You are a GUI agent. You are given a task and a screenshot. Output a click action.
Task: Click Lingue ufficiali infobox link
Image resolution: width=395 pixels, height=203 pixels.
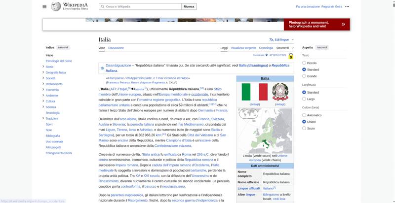pyautogui.click(x=249, y=188)
